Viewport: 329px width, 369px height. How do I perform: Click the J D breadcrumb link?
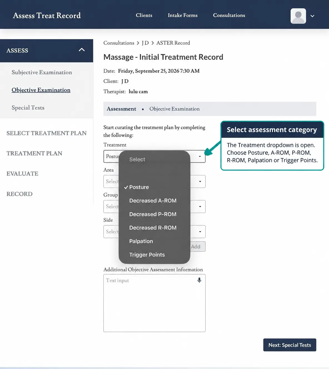[x=145, y=43]
